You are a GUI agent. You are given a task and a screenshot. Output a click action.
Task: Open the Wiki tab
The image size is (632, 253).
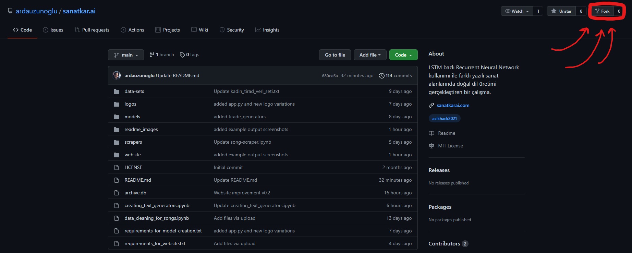(200, 30)
